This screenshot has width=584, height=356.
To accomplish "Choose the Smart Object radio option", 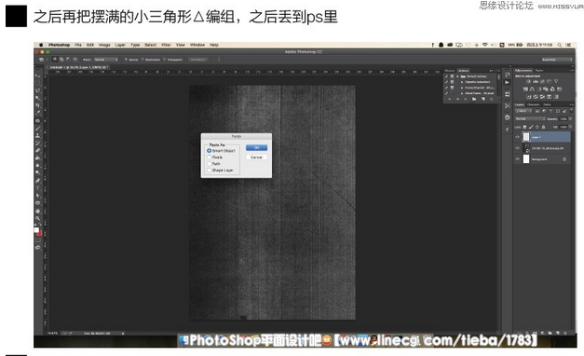I will tap(210, 151).
